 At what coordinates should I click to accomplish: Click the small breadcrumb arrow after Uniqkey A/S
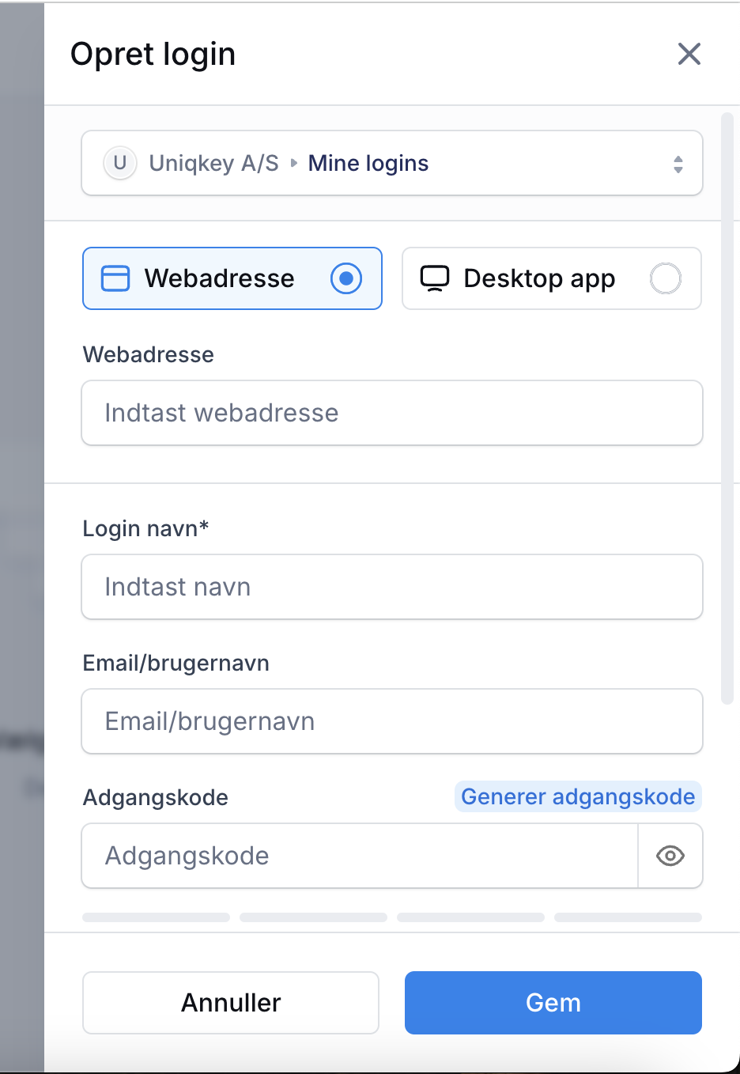click(294, 163)
